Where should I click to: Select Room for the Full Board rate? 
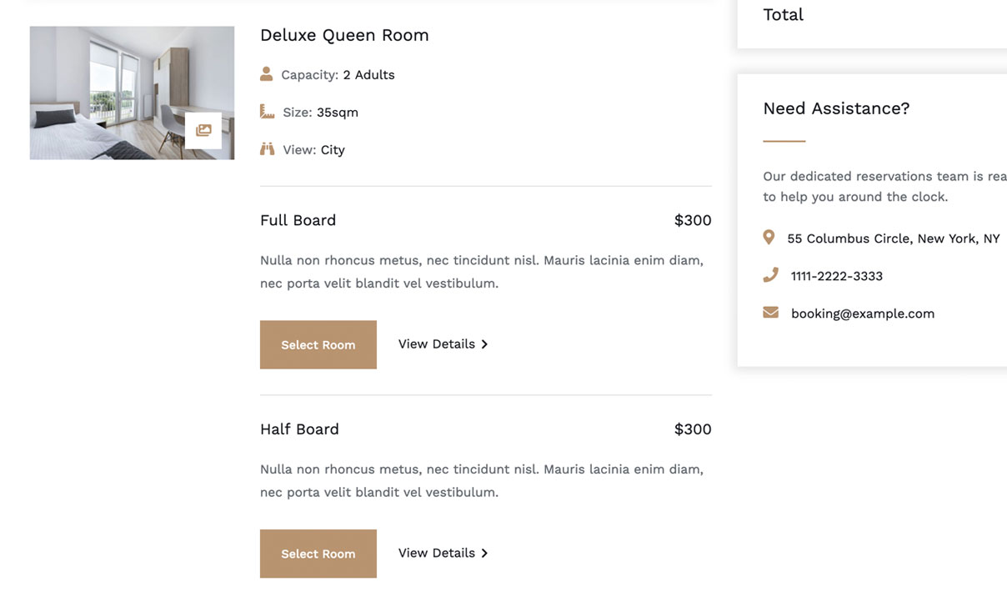tap(318, 344)
